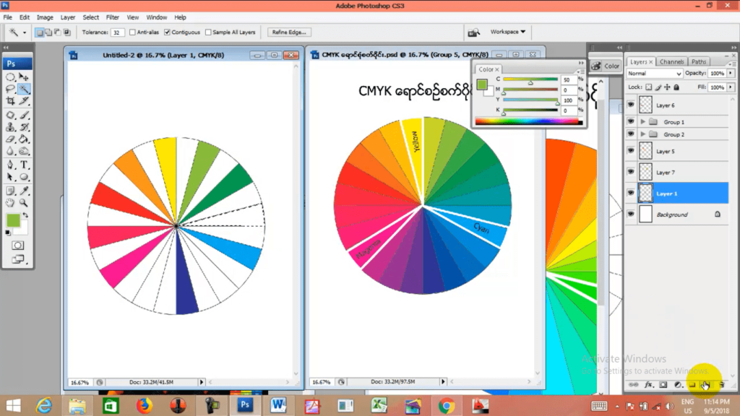This screenshot has width=740, height=416.
Task: Open the File menu
Action: click(8, 17)
